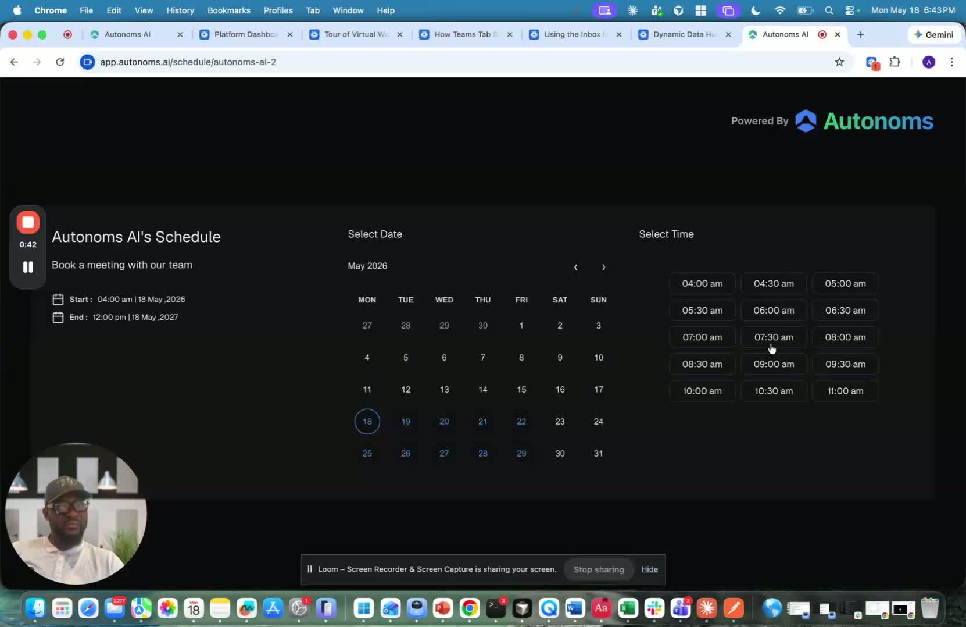Screen dimensions: 966x627
Task: Switch to the Using the Inbox tab
Action: 575,34
